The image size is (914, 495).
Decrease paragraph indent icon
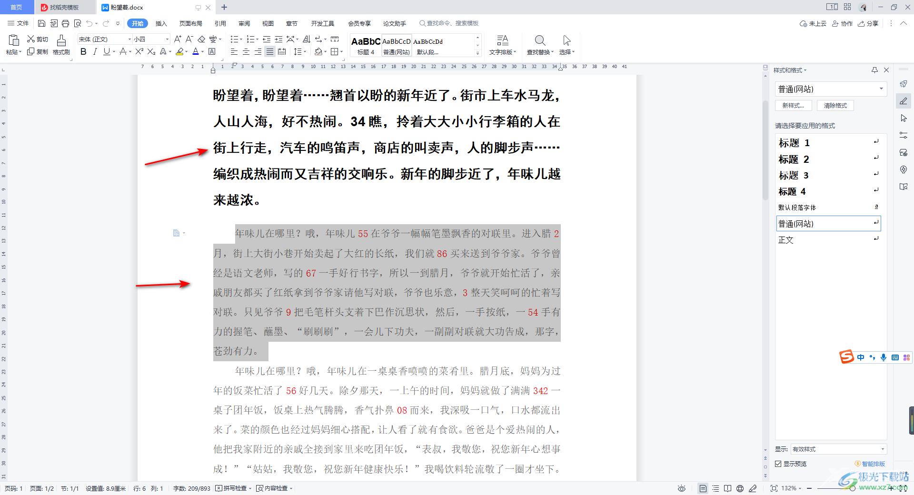pos(267,39)
